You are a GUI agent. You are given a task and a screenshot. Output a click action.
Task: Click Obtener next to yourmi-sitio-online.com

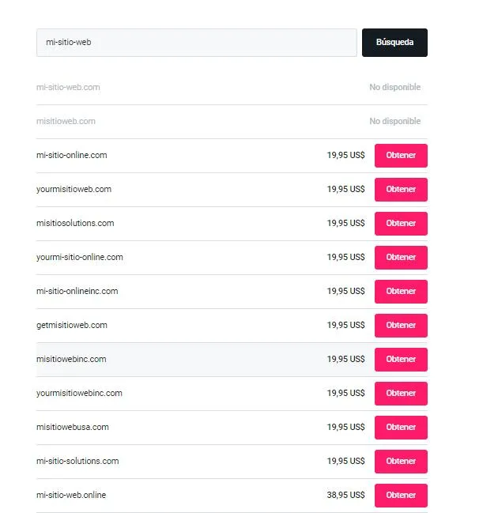tap(401, 258)
